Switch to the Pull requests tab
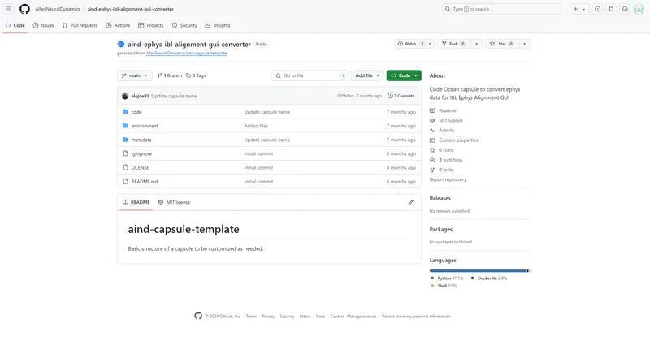The image size is (650, 362). pyautogui.click(x=80, y=25)
